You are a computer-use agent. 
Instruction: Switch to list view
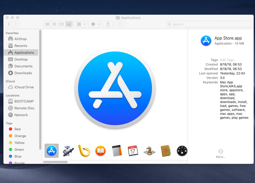[54, 24]
